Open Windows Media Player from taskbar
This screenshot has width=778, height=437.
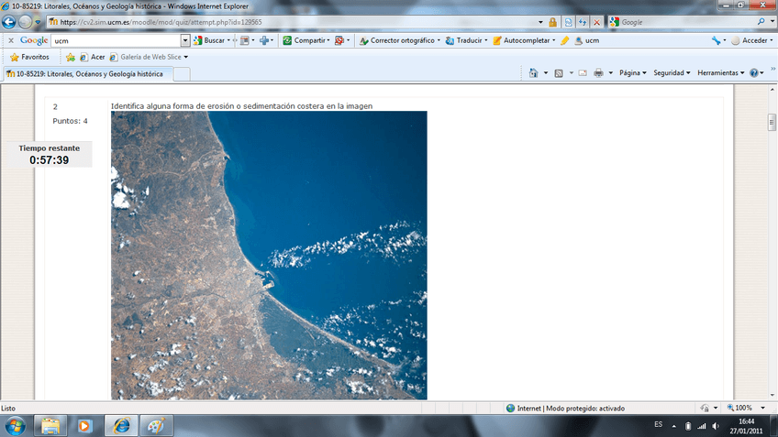(84, 425)
